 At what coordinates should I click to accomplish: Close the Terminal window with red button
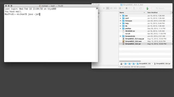pos(6,6)
